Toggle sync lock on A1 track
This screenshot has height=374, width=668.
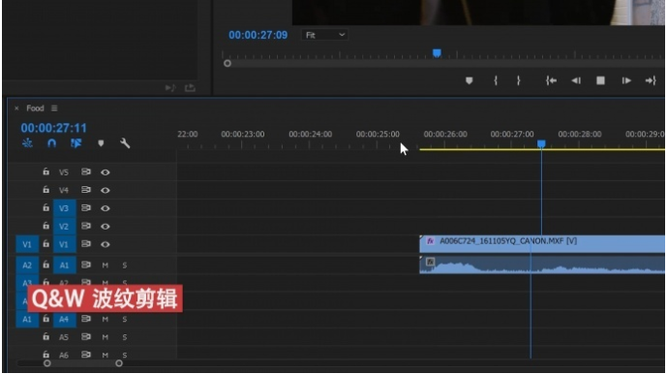(x=86, y=265)
